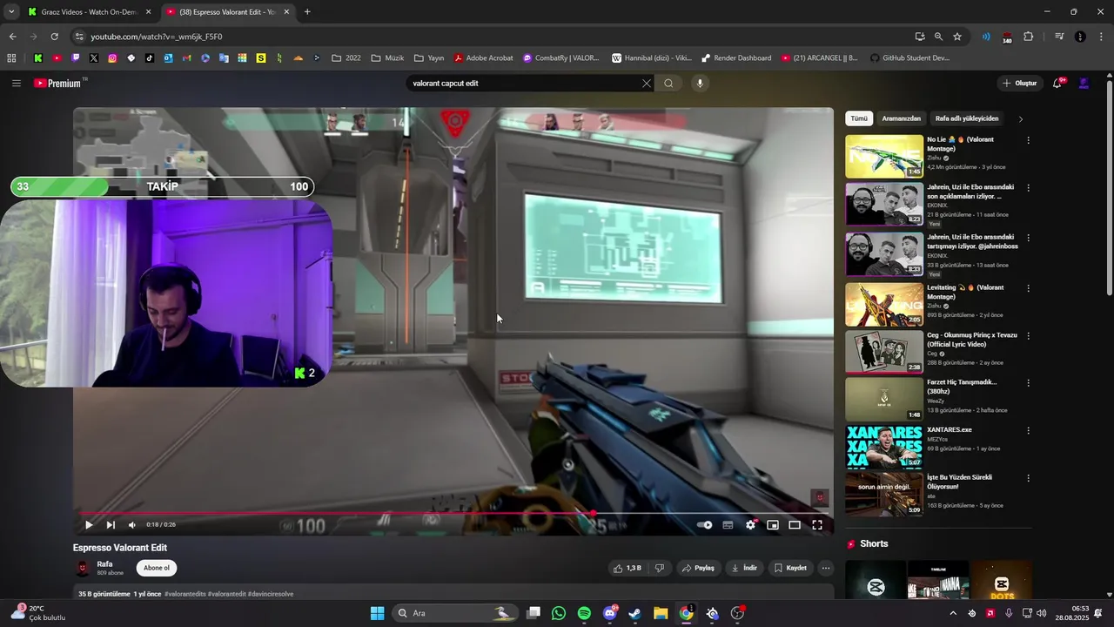Viewport: 1114px width, 627px height.
Task: Open a new browser tab
Action: 307,12
